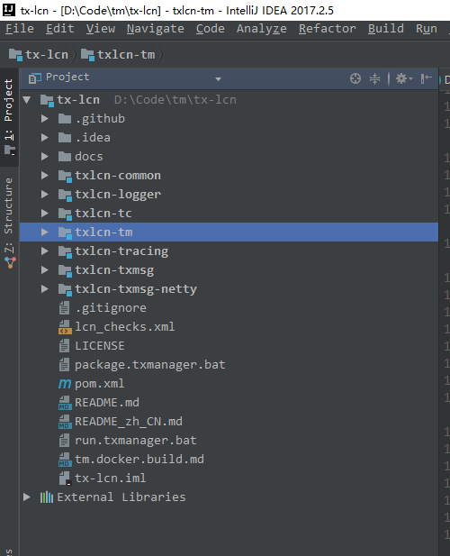Click the Hide Project panel icon
This screenshot has height=556, width=450.
(426, 78)
